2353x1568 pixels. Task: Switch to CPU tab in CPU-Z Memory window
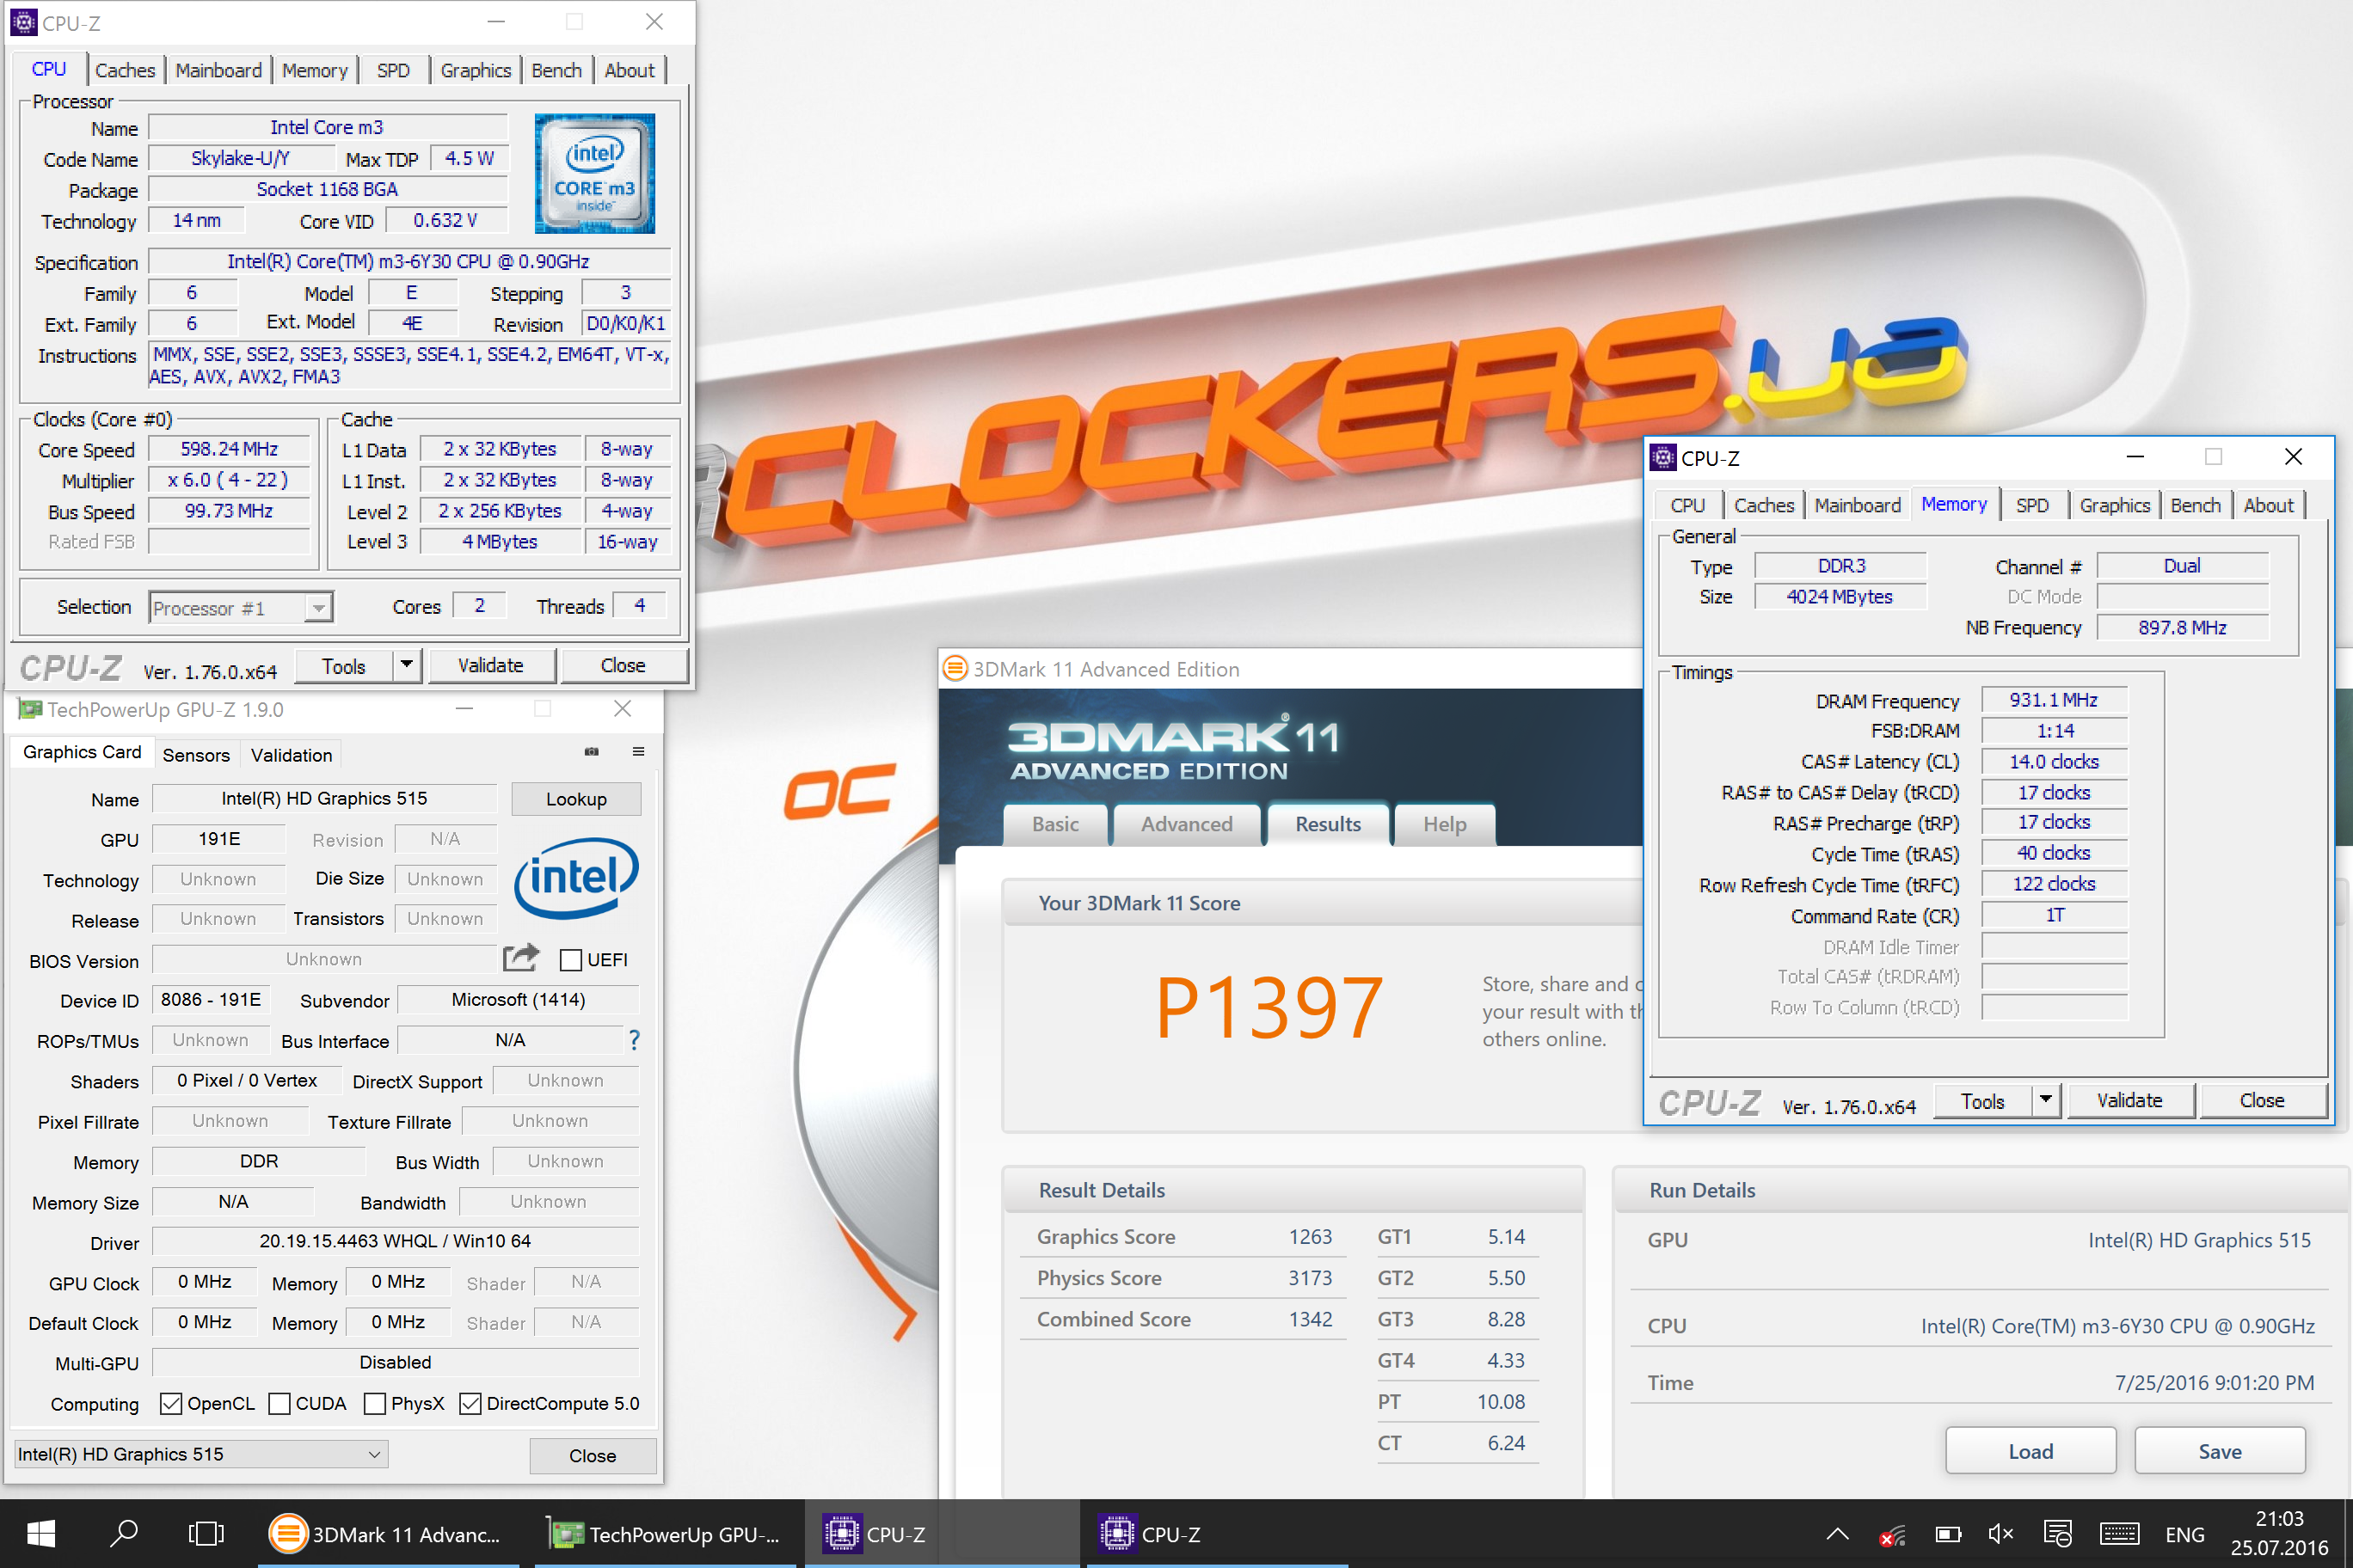click(1687, 505)
